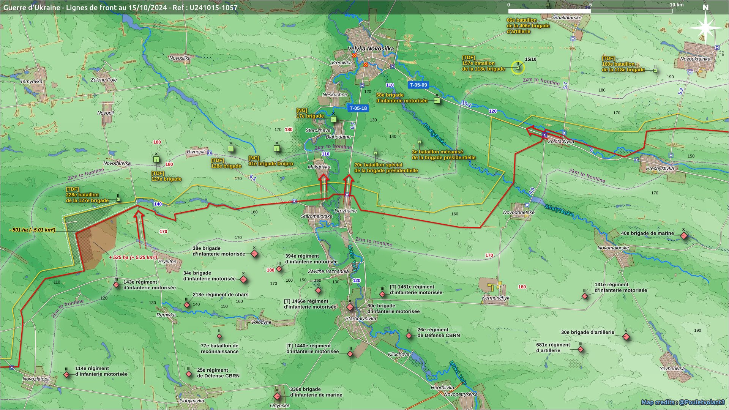Click the Temyrivka village label
The height and width of the screenshot is (410, 729).
pos(31,82)
